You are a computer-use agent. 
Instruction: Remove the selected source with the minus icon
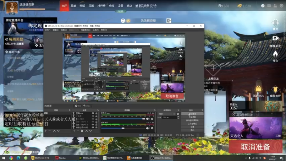78,131
